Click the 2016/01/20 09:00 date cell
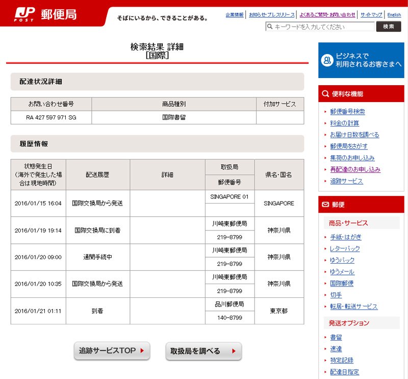 pyautogui.click(x=38, y=257)
